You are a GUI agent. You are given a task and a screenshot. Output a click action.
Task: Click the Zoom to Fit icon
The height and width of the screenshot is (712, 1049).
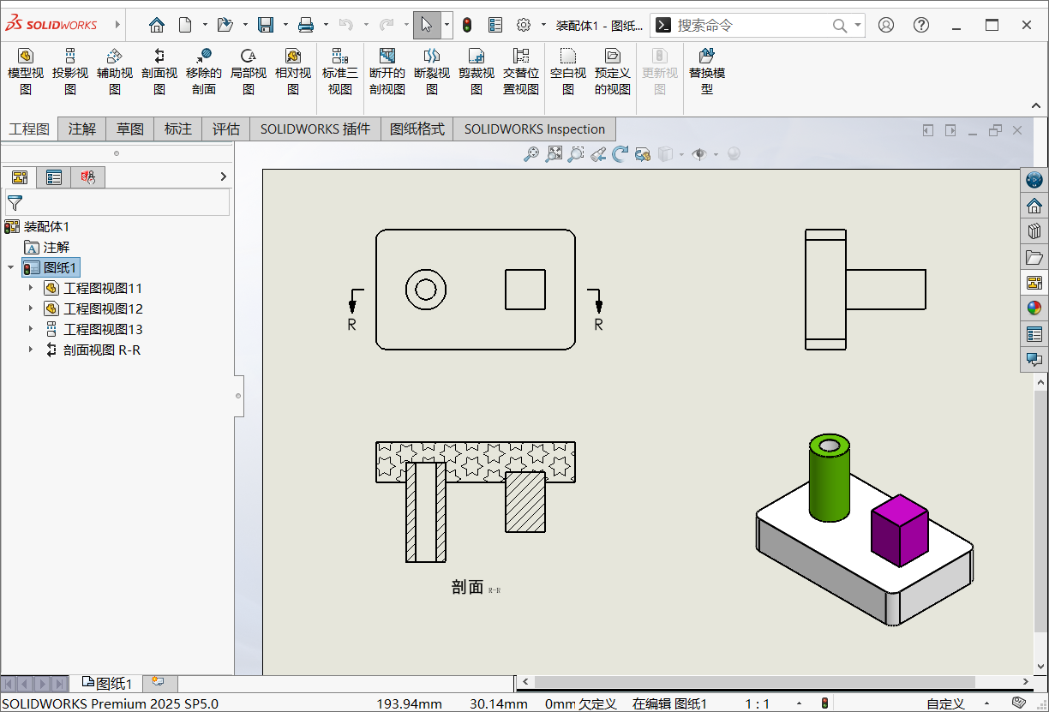[554, 154]
